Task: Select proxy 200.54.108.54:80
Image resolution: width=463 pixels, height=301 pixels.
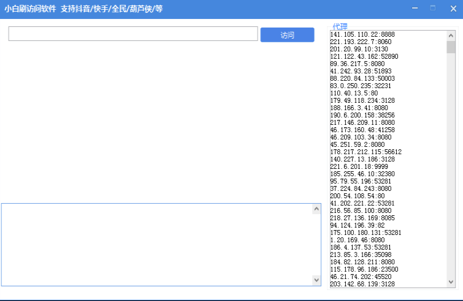Action: (358, 196)
